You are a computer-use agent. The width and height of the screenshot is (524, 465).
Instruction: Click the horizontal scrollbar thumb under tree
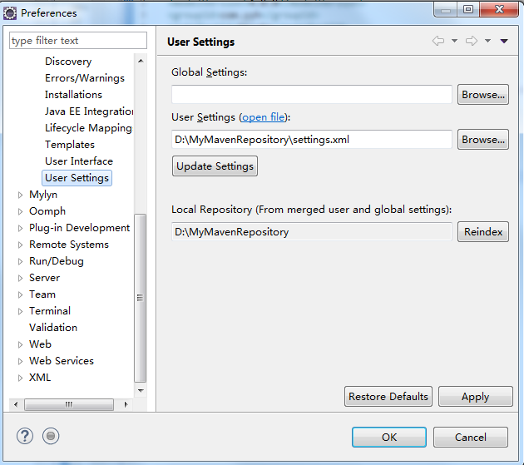[69, 404]
